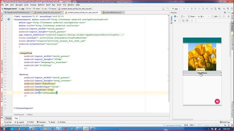234x131 pixels.
Task: Click the gutter icon beside LinearLayout line
Action: (9, 19)
